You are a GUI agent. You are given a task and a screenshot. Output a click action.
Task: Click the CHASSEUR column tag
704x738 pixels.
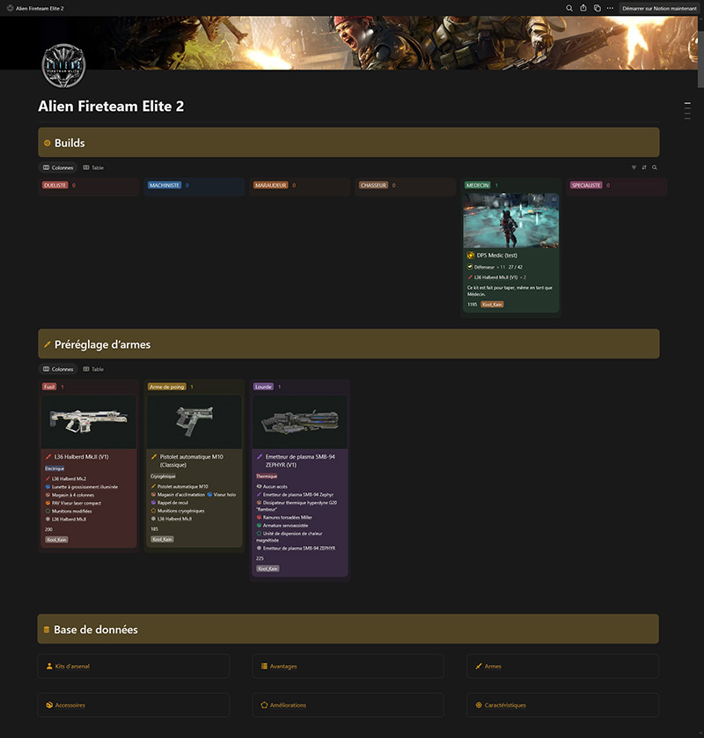point(373,185)
